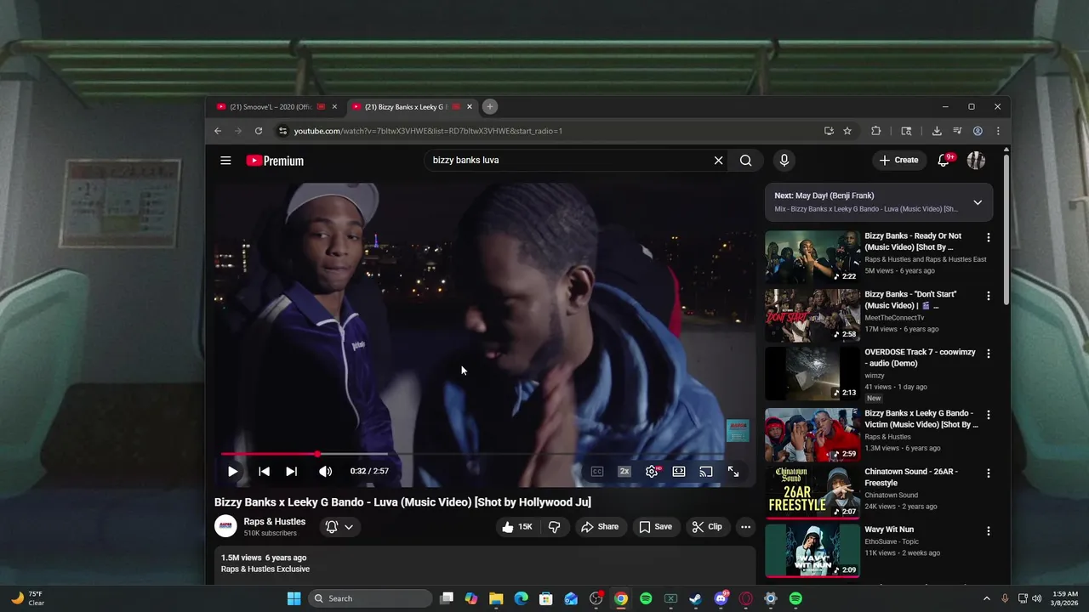Enter full screen mode
1089x612 pixels.
(x=733, y=471)
